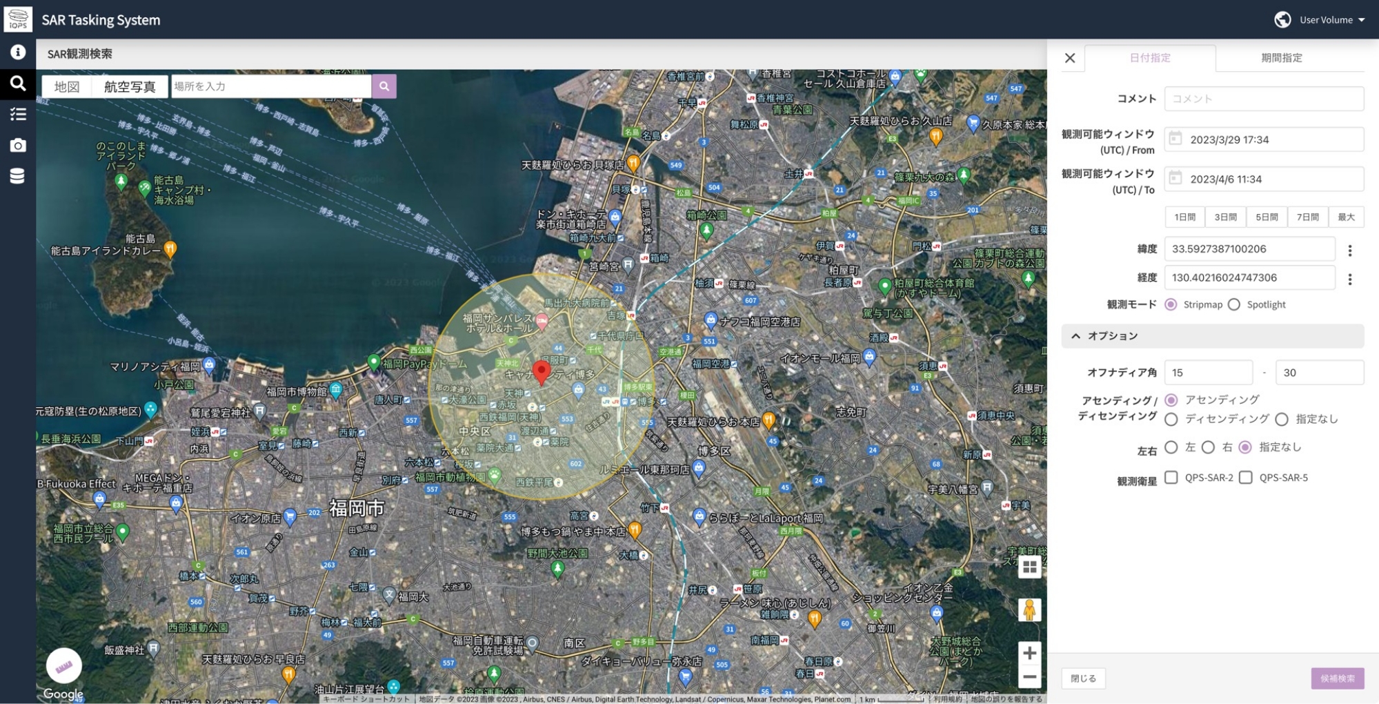1379x704 pixels.
Task: Open longitude options three-dot menu
Action: pyautogui.click(x=1350, y=279)
